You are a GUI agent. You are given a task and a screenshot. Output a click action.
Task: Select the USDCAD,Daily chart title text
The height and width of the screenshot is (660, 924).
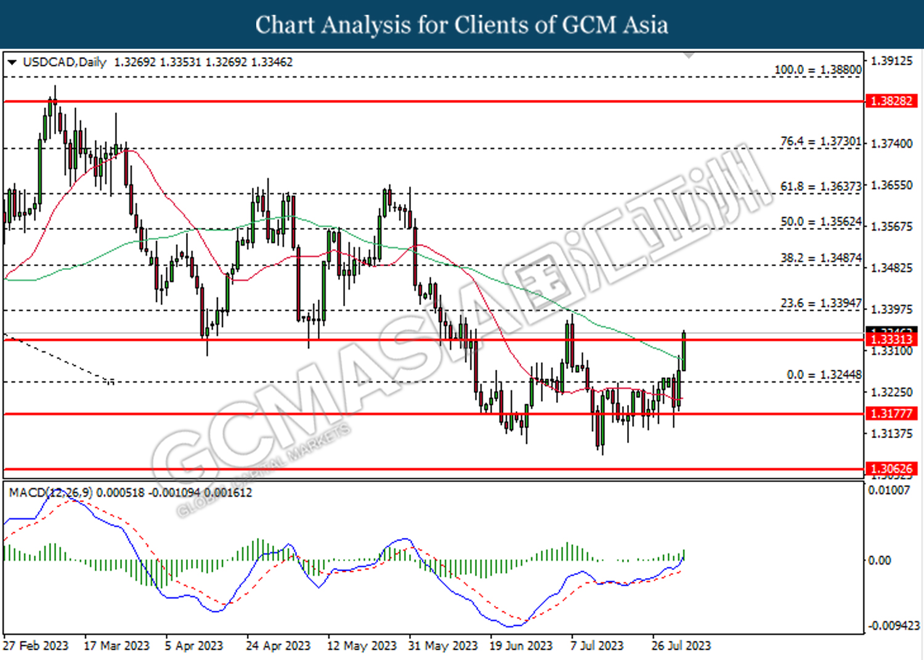[x=65, y=62]
